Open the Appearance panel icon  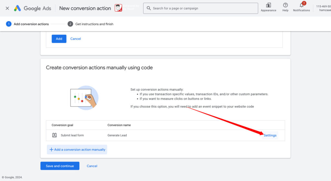(268, 5)
